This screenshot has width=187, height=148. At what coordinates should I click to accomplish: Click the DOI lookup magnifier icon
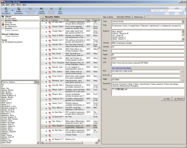(x=182, y=71)
